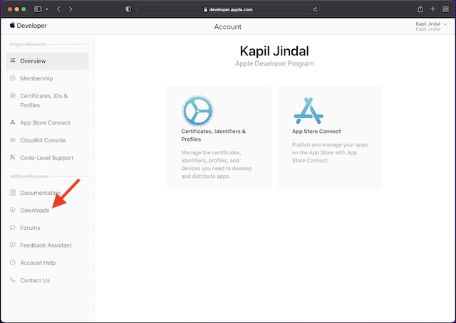Click the Code-Level Support tools icon

(x=13, y=157)
